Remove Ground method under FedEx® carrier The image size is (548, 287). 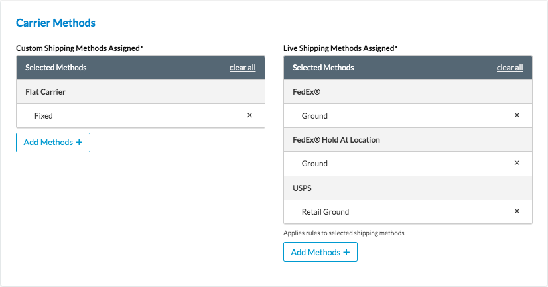(x=517, y=115)
